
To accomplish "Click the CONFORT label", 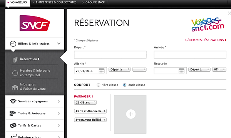I will coord(82,85).
